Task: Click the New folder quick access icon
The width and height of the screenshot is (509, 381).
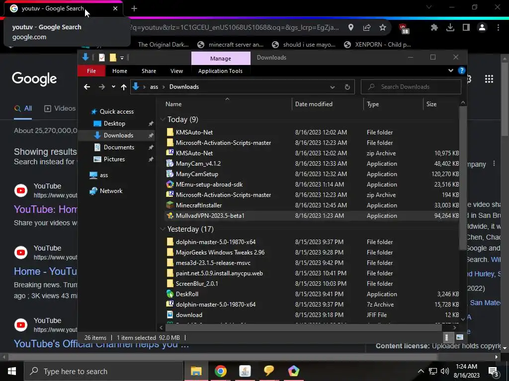Action: coord(113,58)
